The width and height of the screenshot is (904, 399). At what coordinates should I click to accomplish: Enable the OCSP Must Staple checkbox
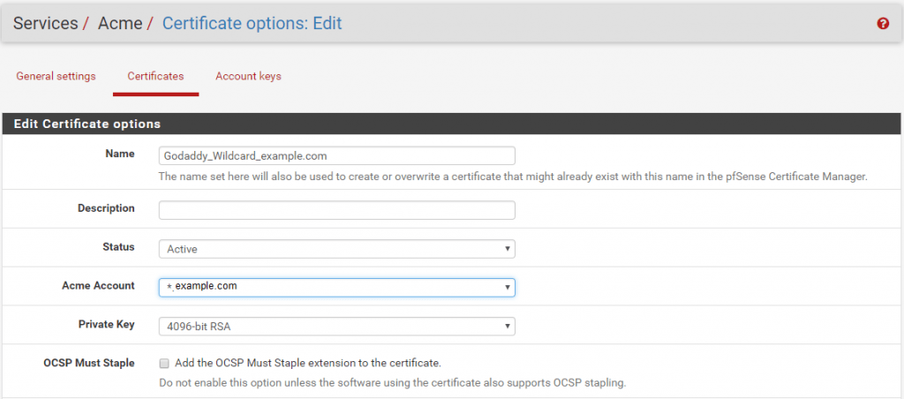[164, 363]
